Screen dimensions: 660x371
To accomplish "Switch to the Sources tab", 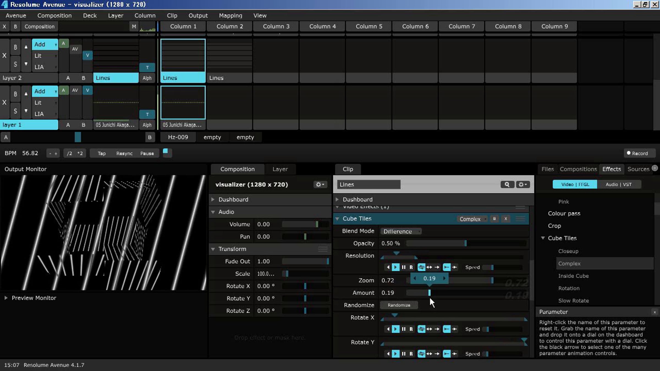I will [x=638, y=169].
